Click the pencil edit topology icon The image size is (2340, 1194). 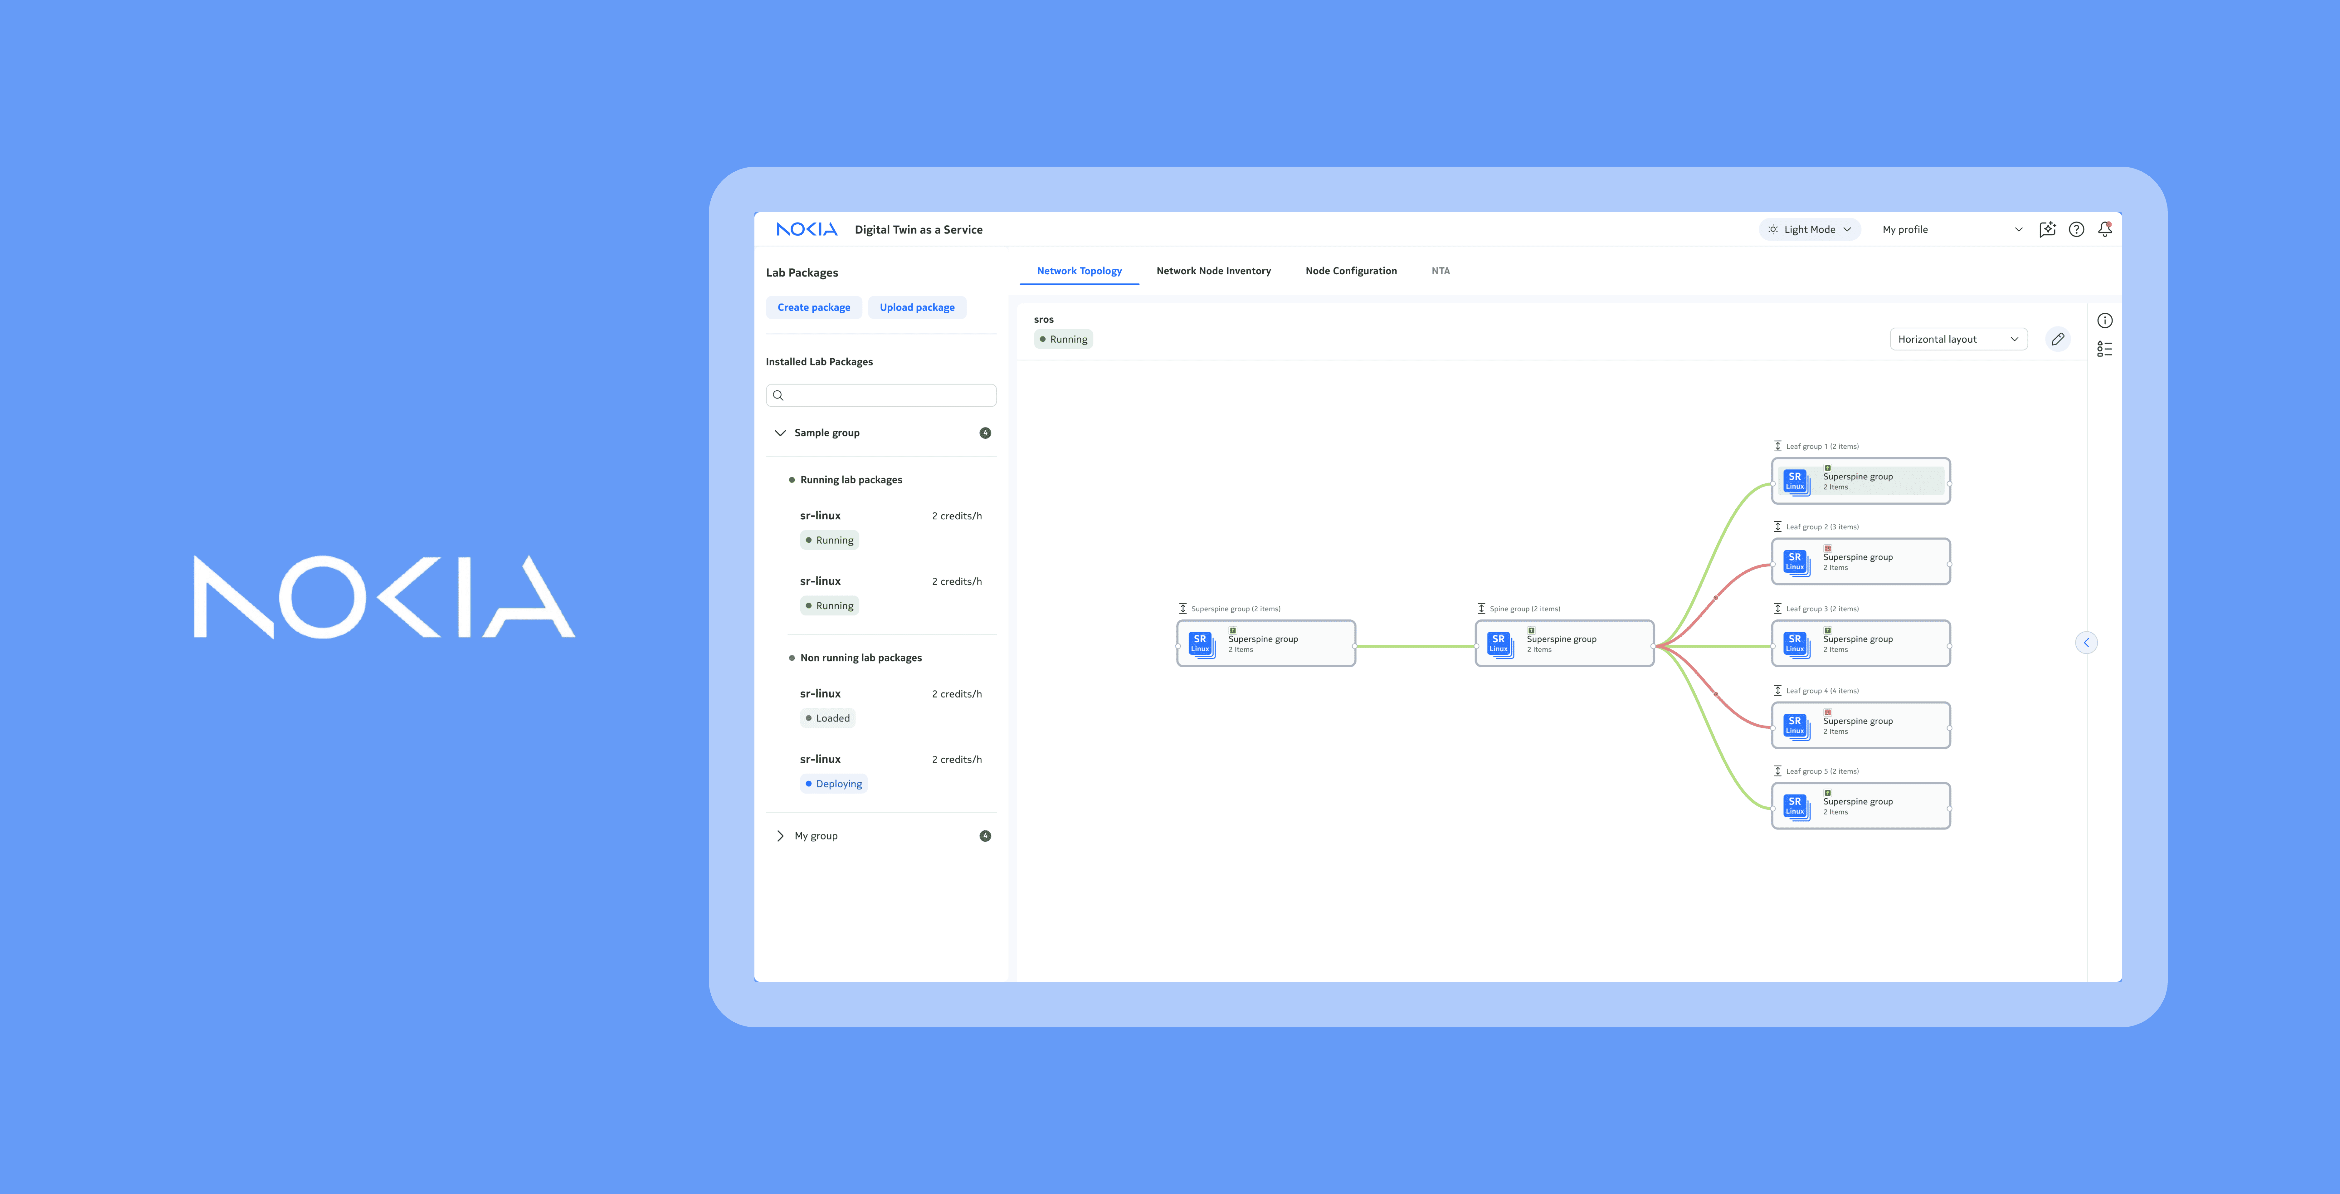pos(2058,339)
